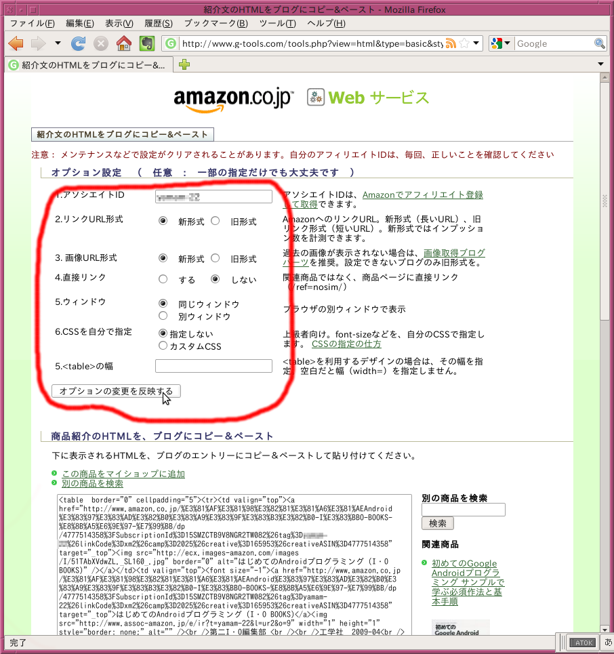The image size is (614, 654).
Task: Select 同じウィンドウ radio option
Action: tap(163, 303)
